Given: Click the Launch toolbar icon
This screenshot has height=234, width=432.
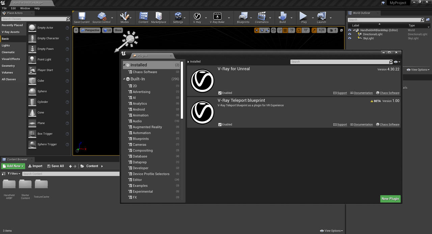Looking at the screenshot, I should pyautogui.click(x=321, y=18).
